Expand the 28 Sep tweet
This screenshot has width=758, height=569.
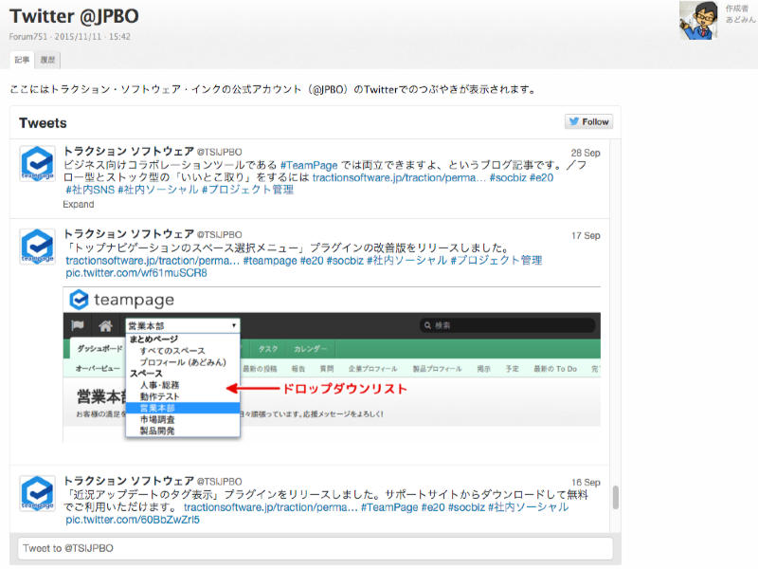pyautogui.click(x=79, y=204)
